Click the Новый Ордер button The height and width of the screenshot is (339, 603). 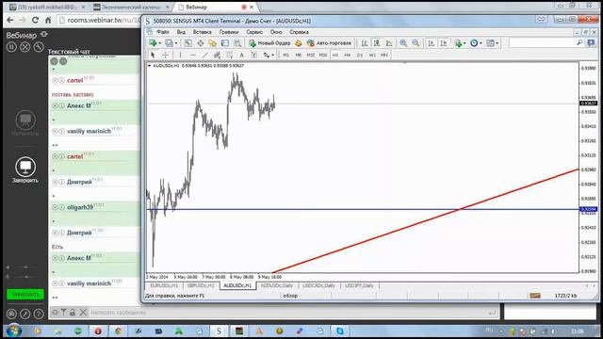coord(269,43)
